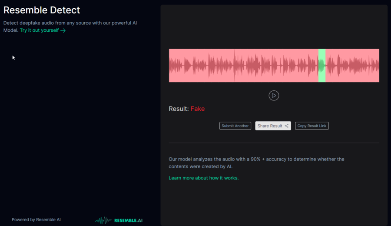Seek to the very start of the waveform
Viewport: 391px width, 226px height.
tap(170, 65)
